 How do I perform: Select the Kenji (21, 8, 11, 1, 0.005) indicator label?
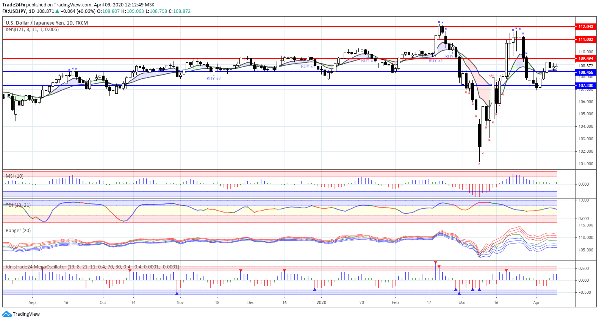[x=32, y=29]
